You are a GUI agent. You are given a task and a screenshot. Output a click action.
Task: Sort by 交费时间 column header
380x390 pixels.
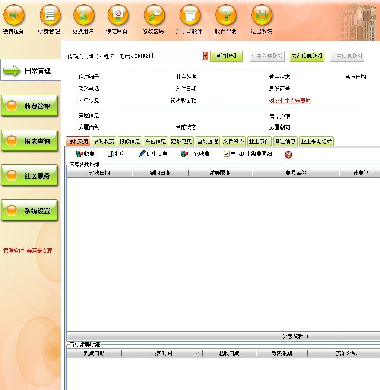click(162, 353)
